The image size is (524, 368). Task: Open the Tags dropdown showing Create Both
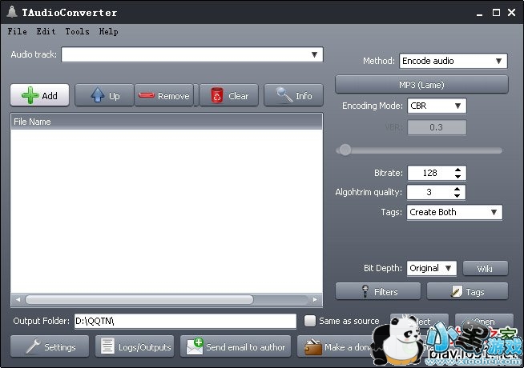coord(454,212)
